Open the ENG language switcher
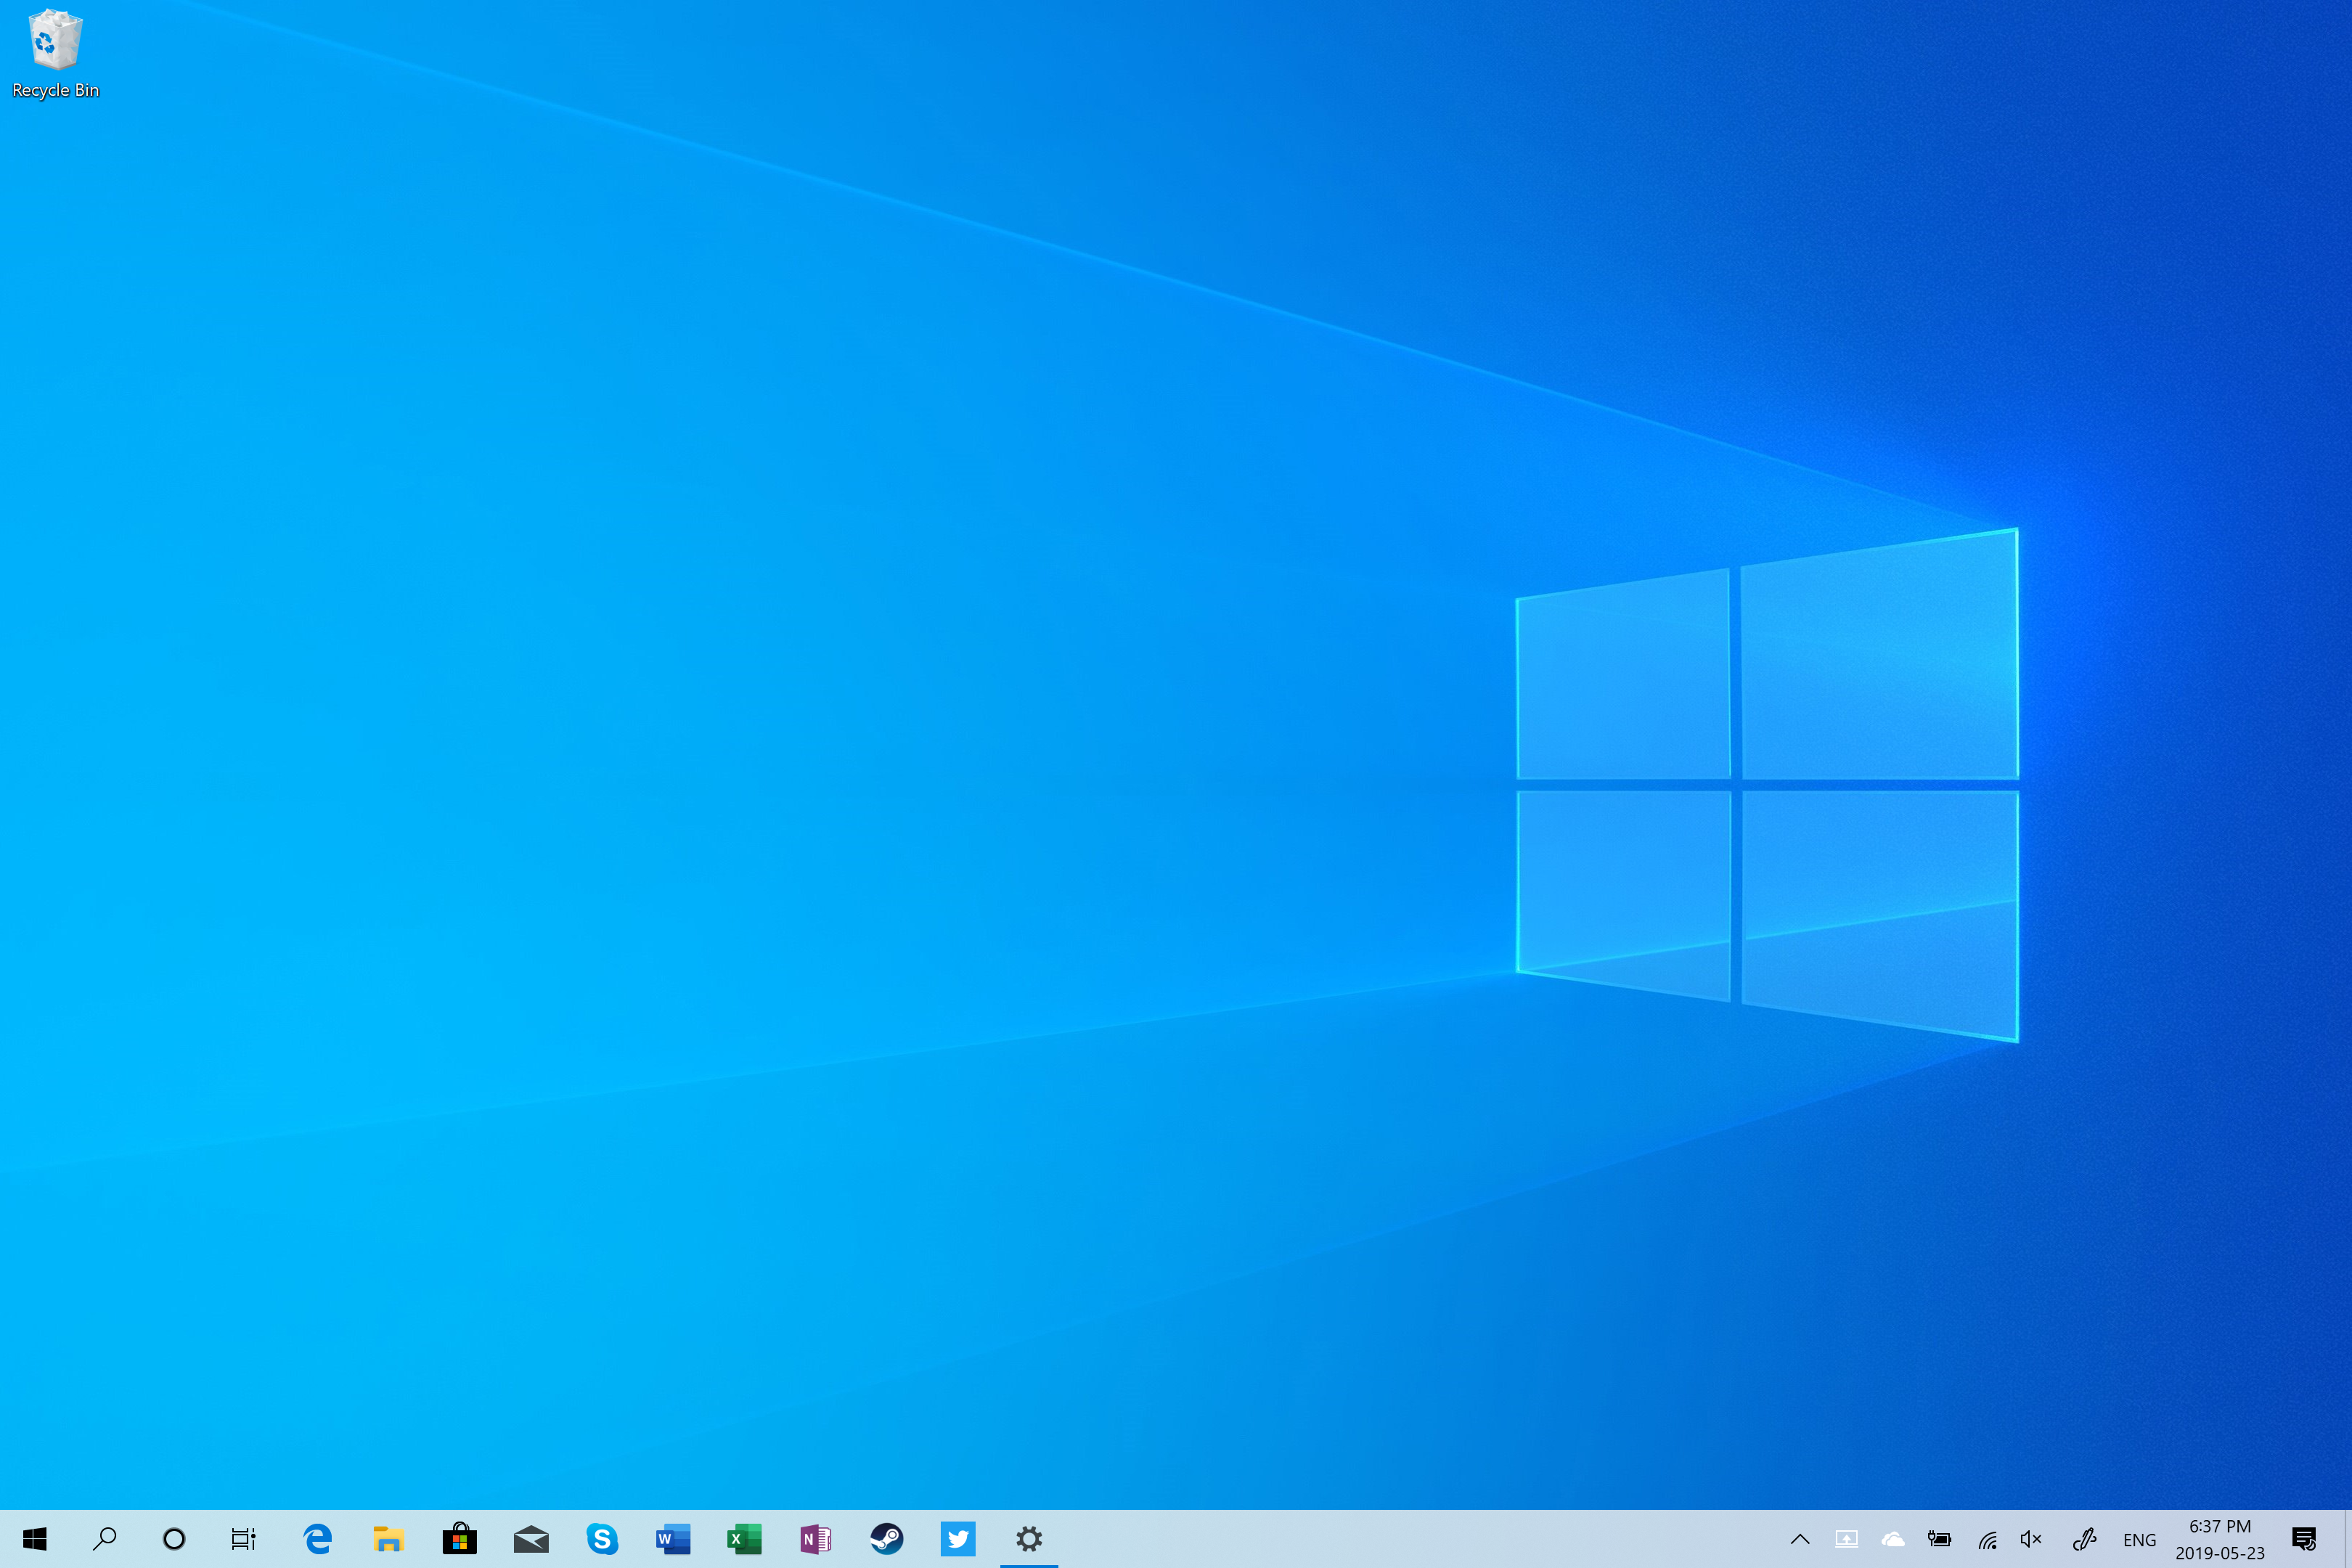The image size is (2352, 1568). [2139, 1539]
